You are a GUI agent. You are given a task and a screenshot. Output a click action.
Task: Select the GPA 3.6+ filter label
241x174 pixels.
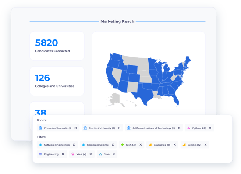pos(131,145)
